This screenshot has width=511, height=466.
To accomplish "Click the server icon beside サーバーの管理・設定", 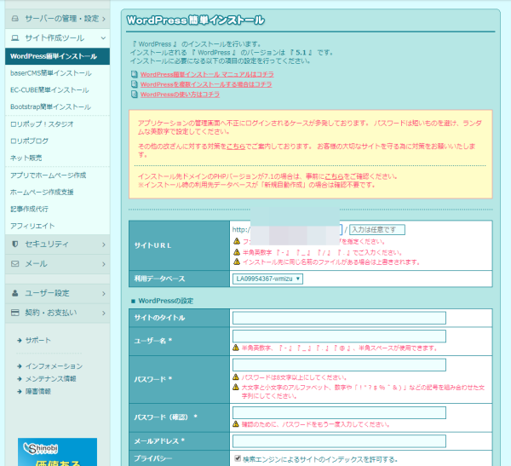I will [14, 18].
